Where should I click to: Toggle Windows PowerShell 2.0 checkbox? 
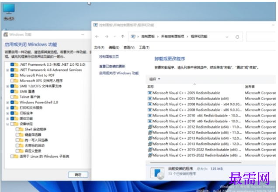(12, 102)
